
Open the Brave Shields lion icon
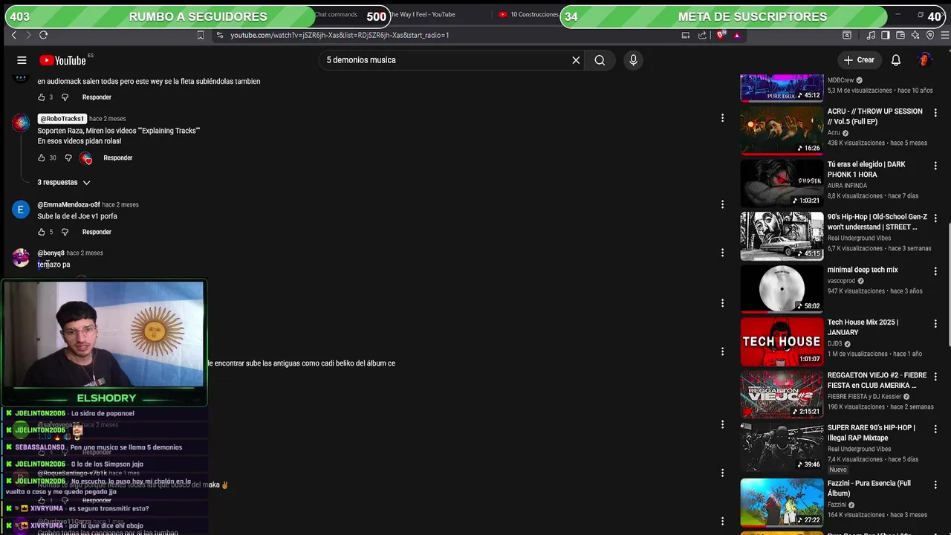click(721, 35)
